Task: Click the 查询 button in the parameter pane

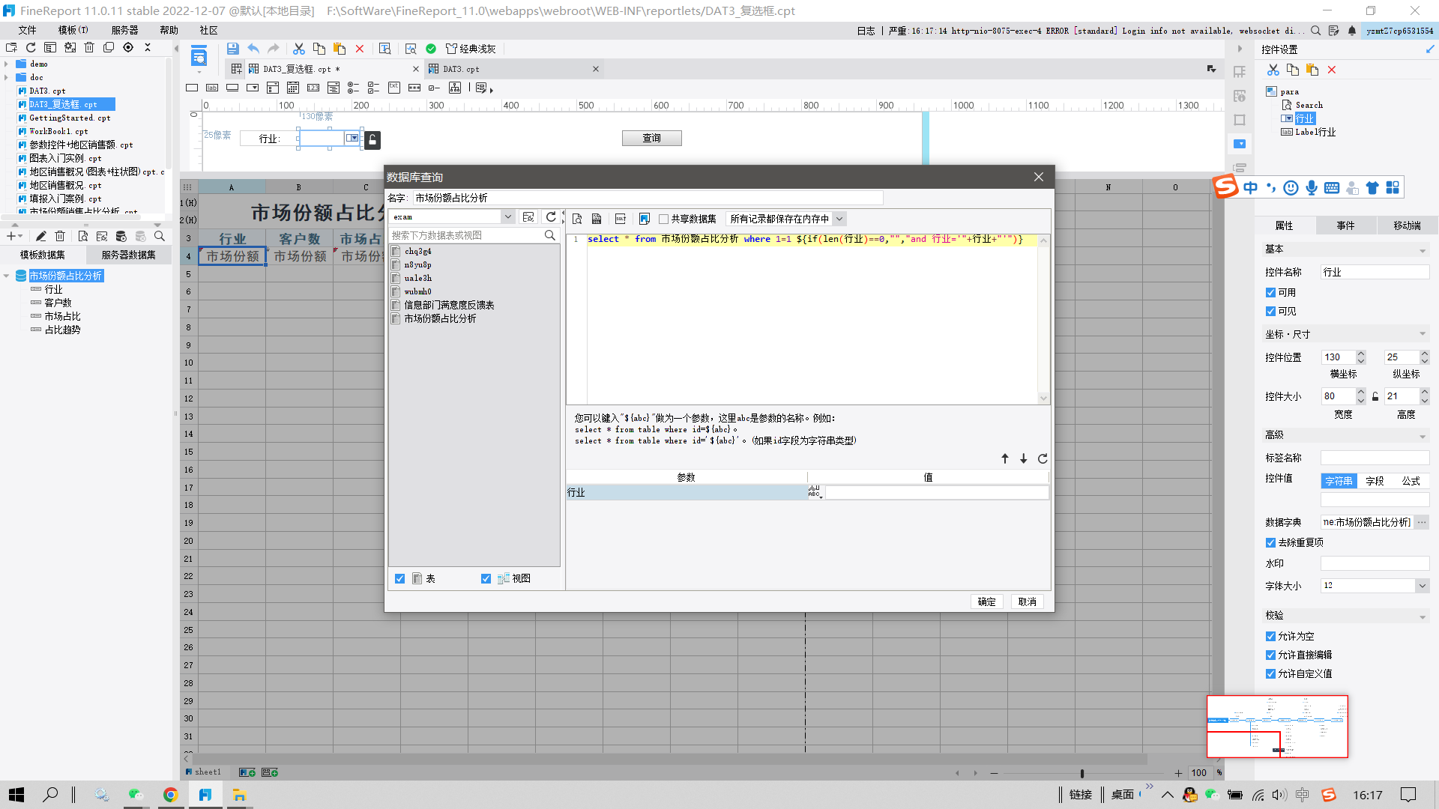Action: click(x=651, y=138)
